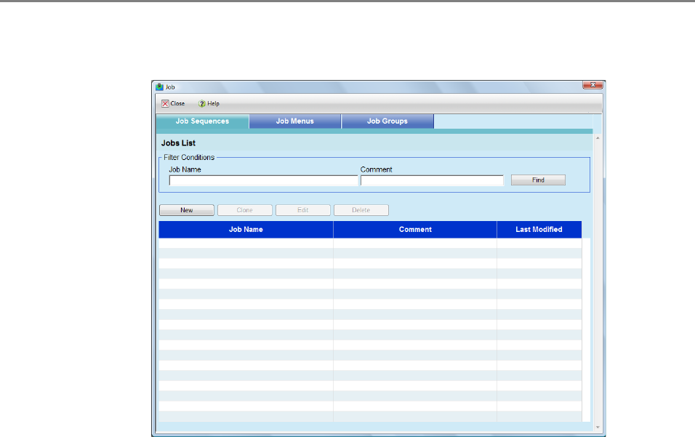The image size is (695, 437).
Task: Click the Delete button
Action: pos(361,210)
